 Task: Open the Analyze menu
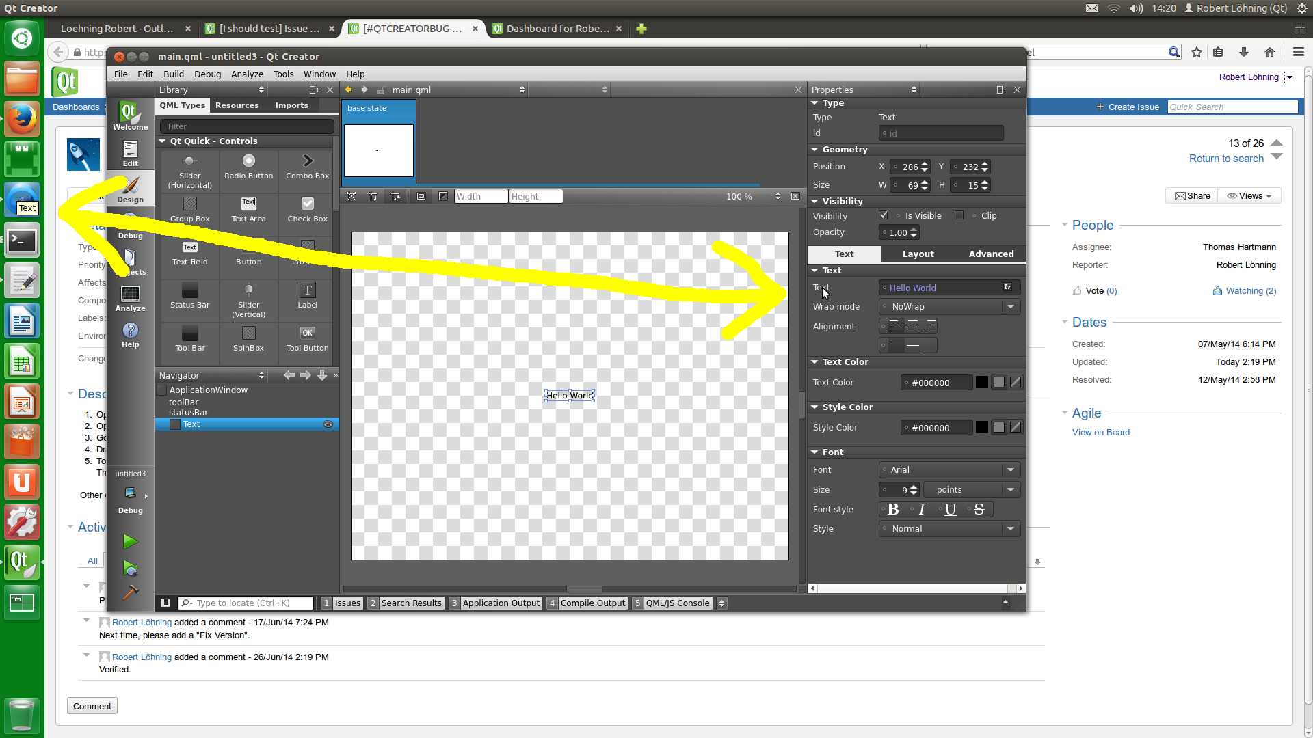[247, 74]
